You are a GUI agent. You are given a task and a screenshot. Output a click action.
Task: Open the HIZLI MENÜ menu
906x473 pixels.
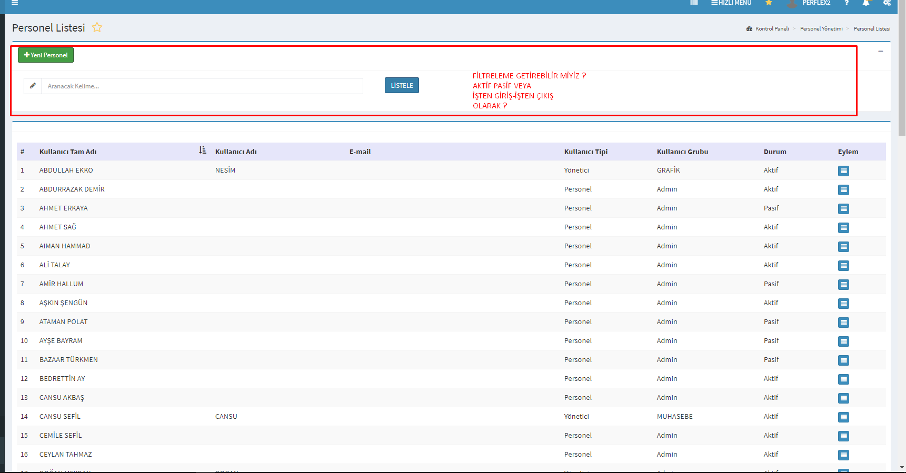(x=731, y=3)
